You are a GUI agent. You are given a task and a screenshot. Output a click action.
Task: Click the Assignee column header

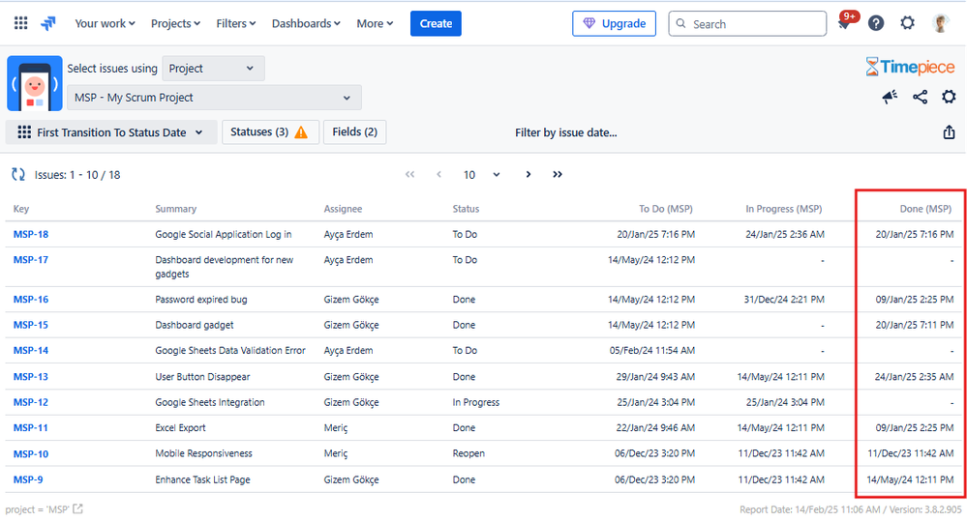click(x=343, y=209)
